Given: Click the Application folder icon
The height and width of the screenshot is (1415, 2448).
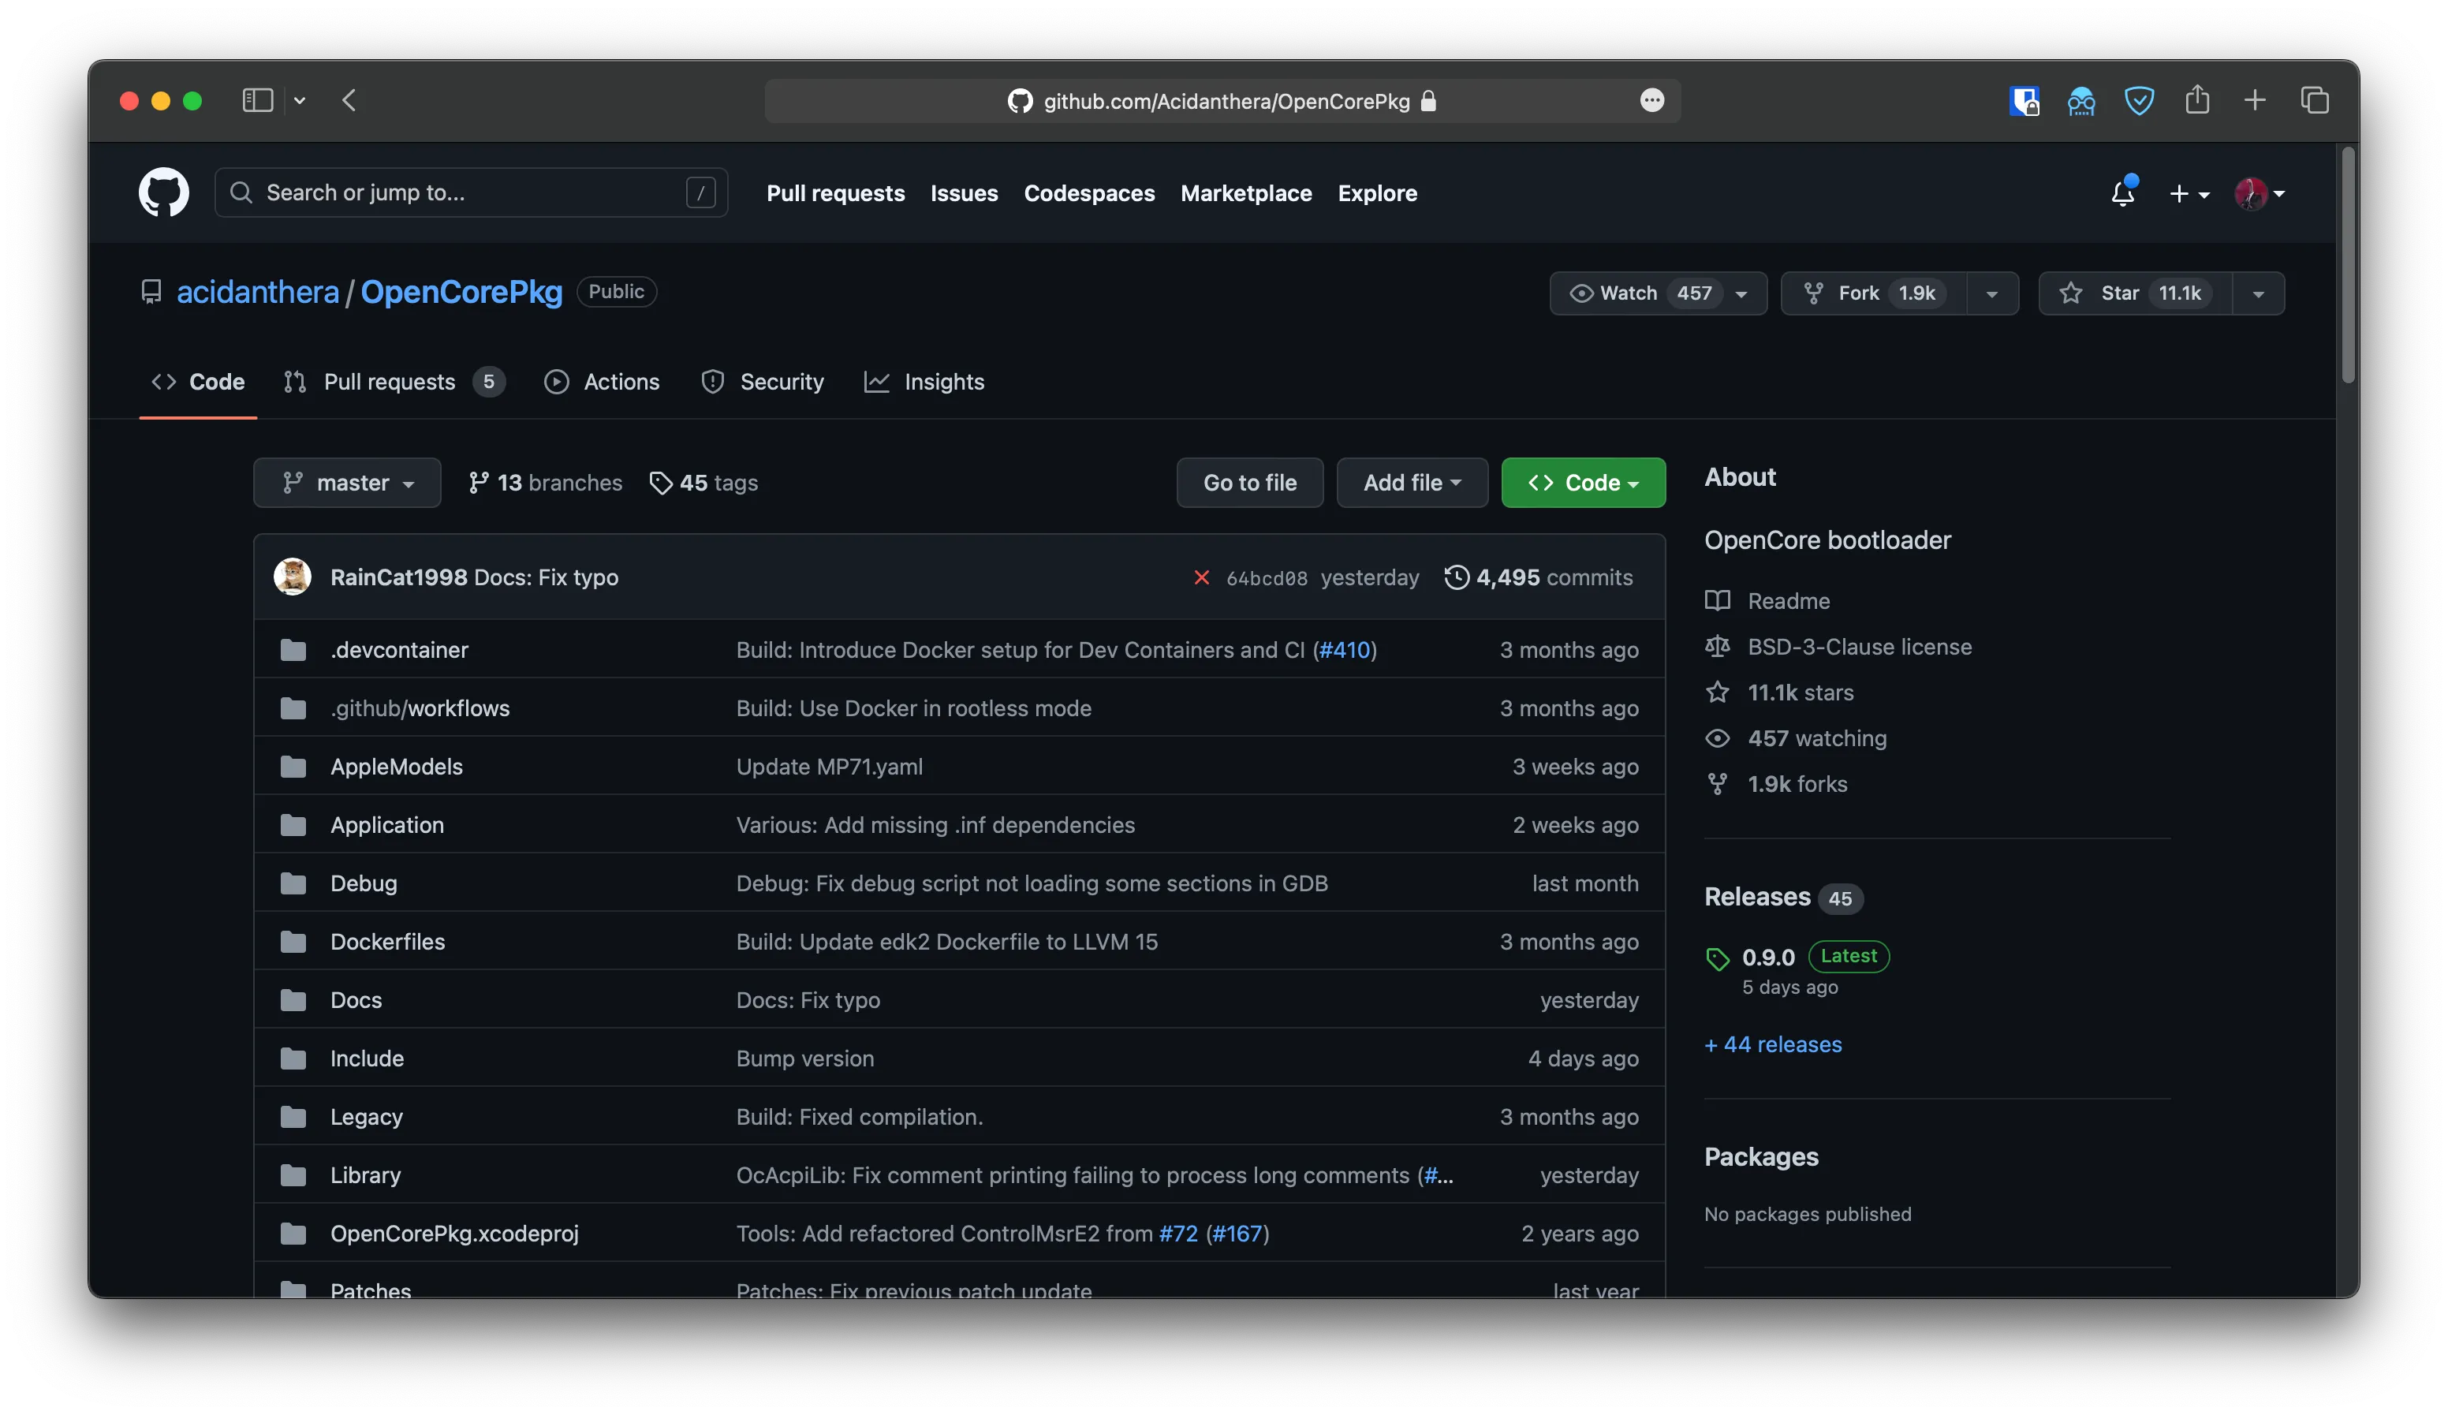Looking at the screenshot, I should [x=293, y=825].
